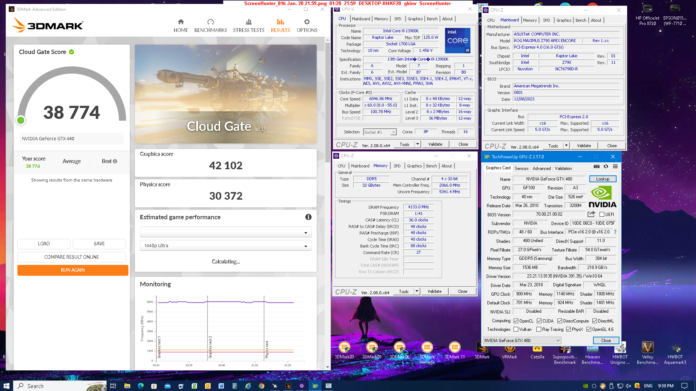Switch to the Advanced tab in GPU-Z

541,169
